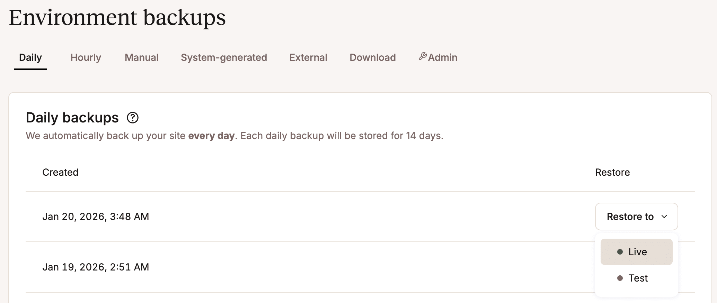Click the chevron on the Restore to button

point(664,217)
